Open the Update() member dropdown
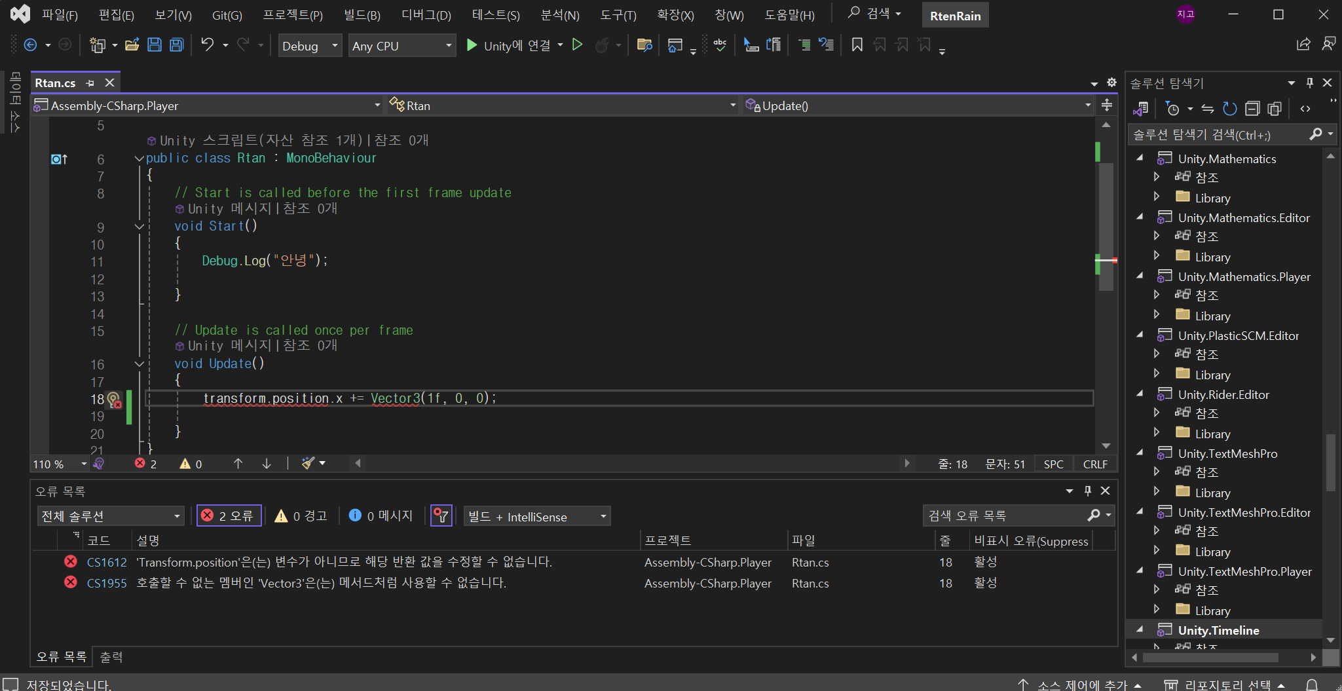 point(918,105)
